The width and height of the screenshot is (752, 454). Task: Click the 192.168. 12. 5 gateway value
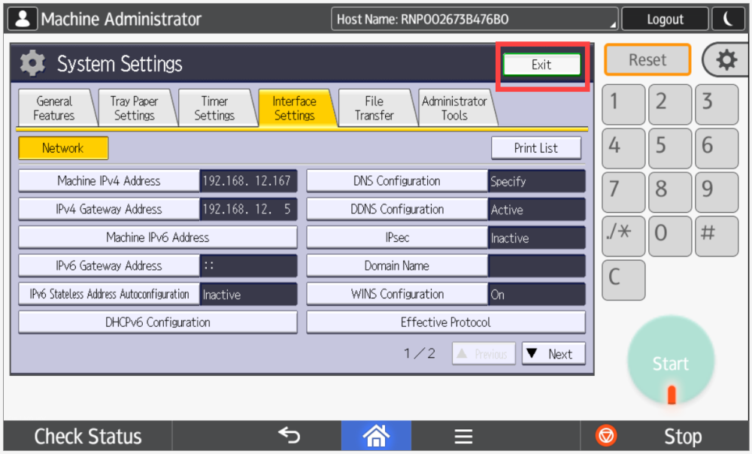[x=248, y=209]
